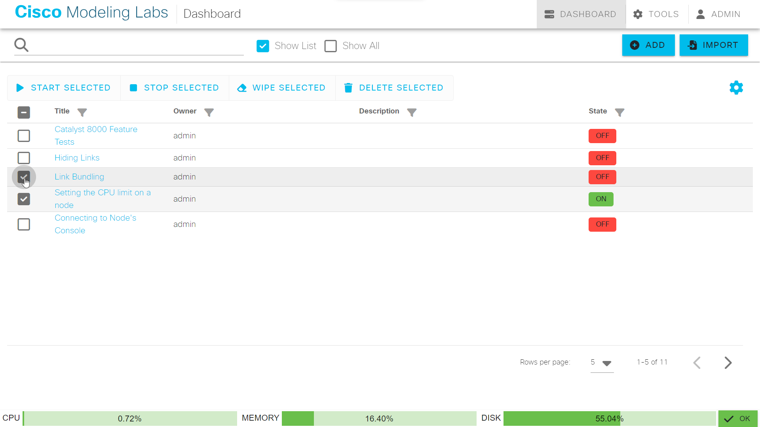Click the Add plus icon

coord(635,45)
